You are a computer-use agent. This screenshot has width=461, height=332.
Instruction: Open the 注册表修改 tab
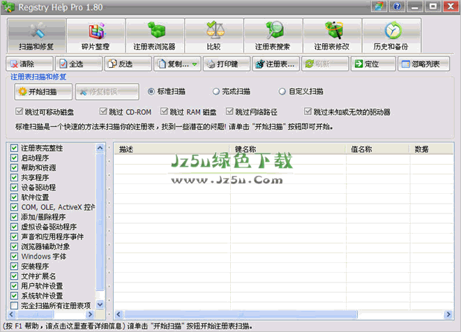332,36
